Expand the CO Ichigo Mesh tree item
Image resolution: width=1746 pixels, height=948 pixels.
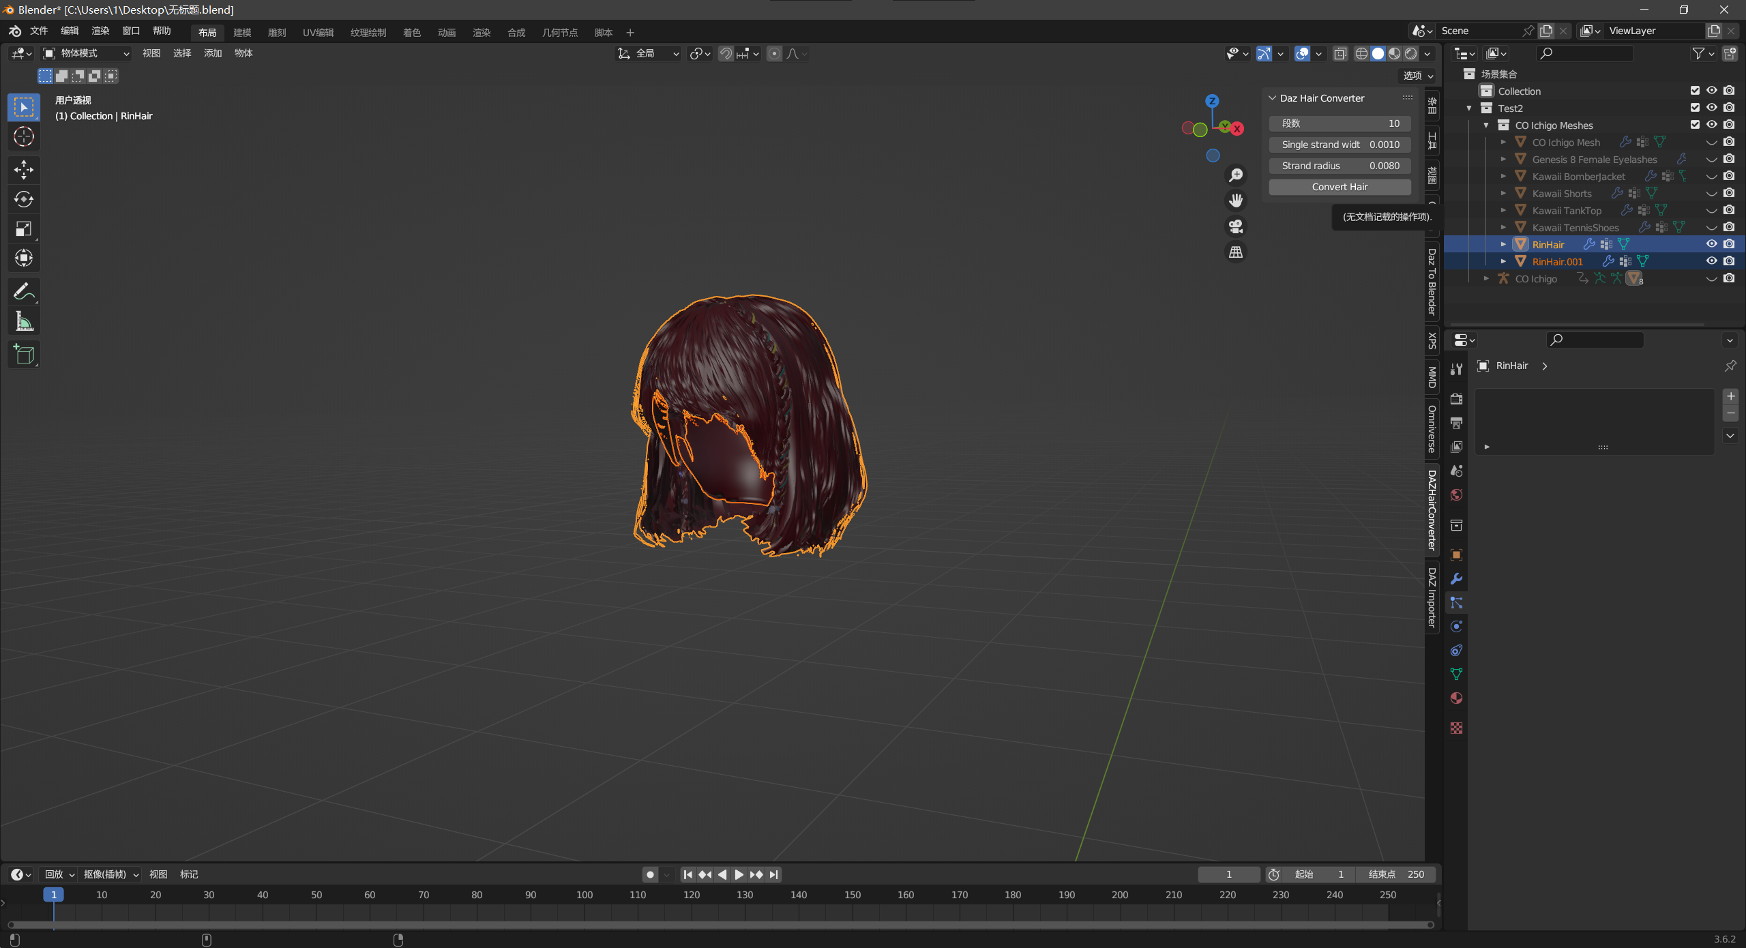(1503, 143)
